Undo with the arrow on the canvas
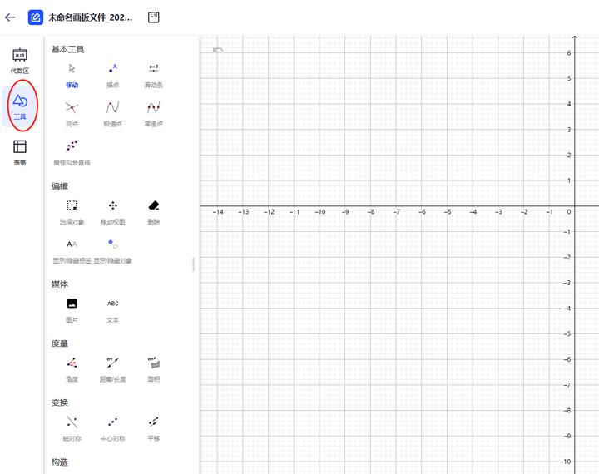The width and height of the screenshot is (599, 474). pyautogui.click(x=218, y=50)
